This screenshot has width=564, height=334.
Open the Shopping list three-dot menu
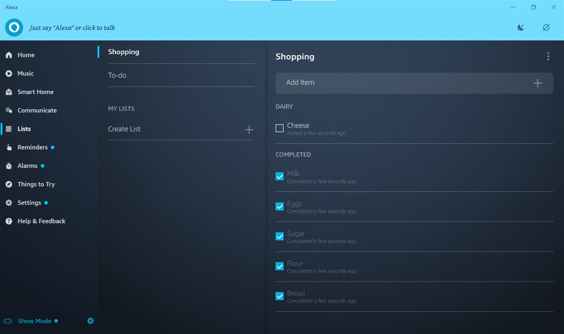(548, 56)
